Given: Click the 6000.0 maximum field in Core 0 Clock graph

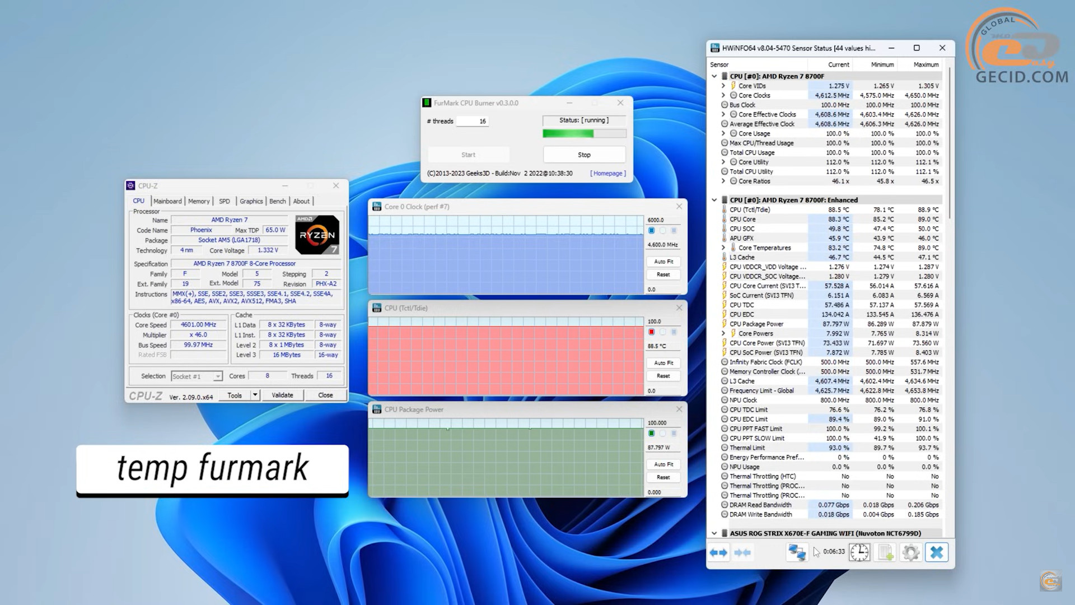Looking at the screenshot, I should click(x=663, y=220).
